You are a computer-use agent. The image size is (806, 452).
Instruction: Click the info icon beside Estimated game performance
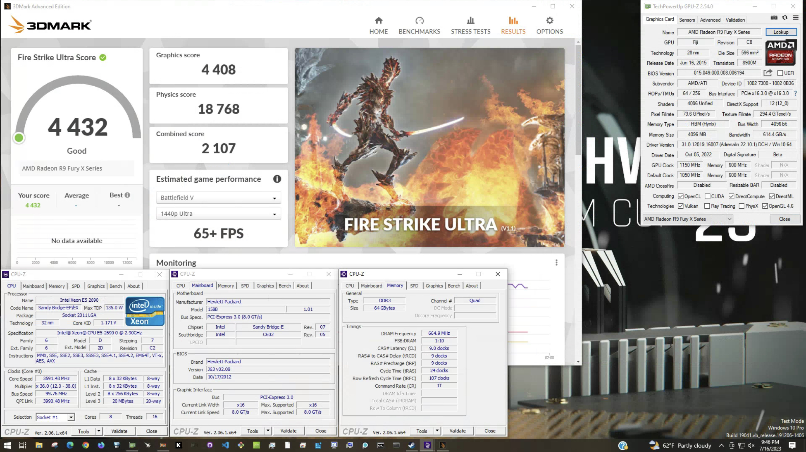(x=277, y=179)
